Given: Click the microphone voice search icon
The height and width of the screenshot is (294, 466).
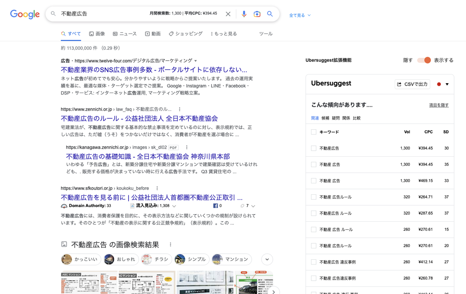Looking at the screenshot, I should (x=244, y=14).
